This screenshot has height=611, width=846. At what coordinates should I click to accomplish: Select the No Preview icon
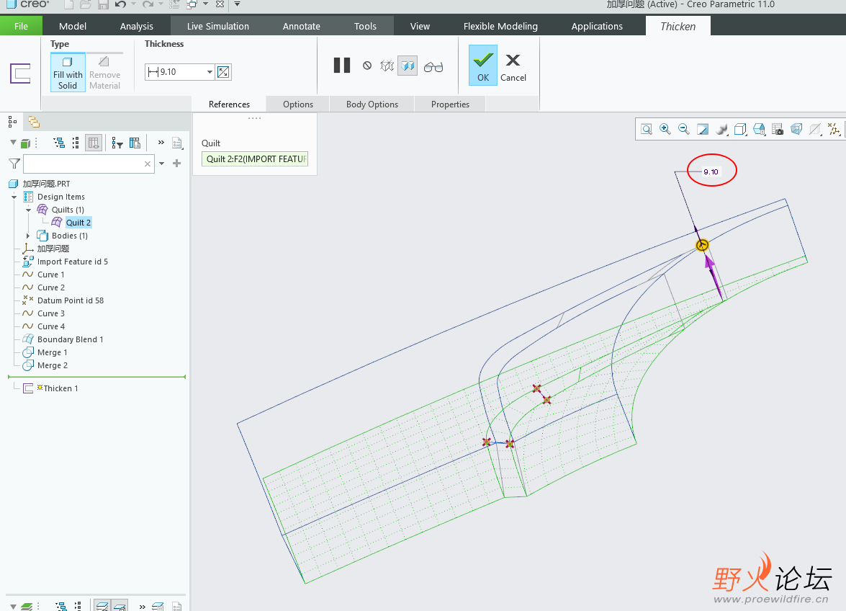[367, 66]
